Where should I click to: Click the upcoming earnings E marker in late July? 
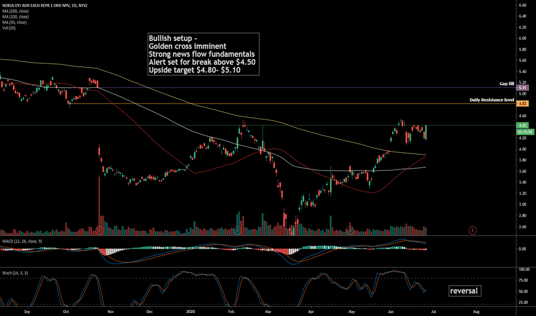coord(472,230)
